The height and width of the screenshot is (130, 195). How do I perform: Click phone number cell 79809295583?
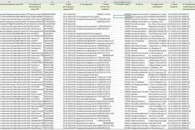tap(105, 123)
